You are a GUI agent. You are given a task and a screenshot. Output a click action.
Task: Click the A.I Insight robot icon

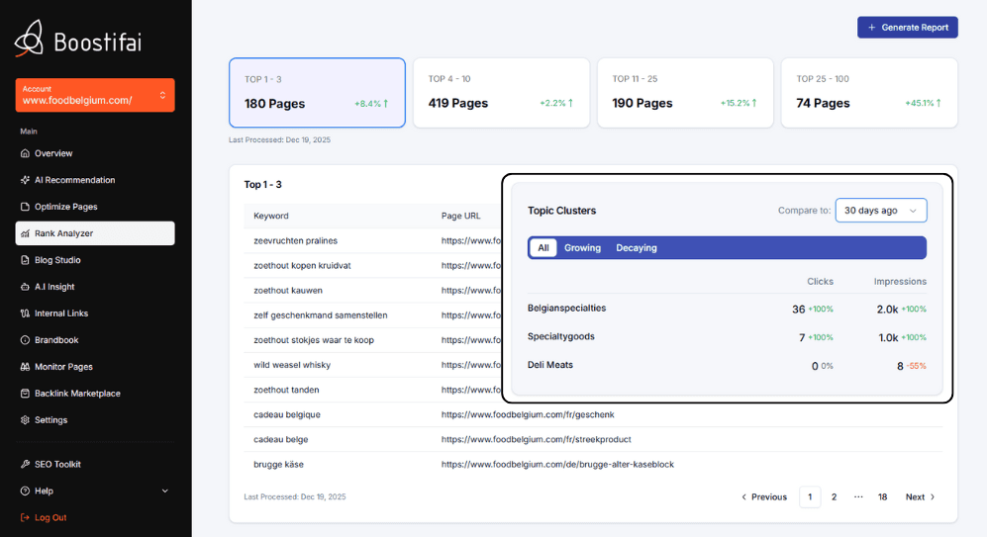pyautogui.click(x=25, y=287)
